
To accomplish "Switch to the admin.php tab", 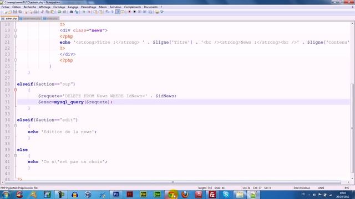I will point(9,18).
